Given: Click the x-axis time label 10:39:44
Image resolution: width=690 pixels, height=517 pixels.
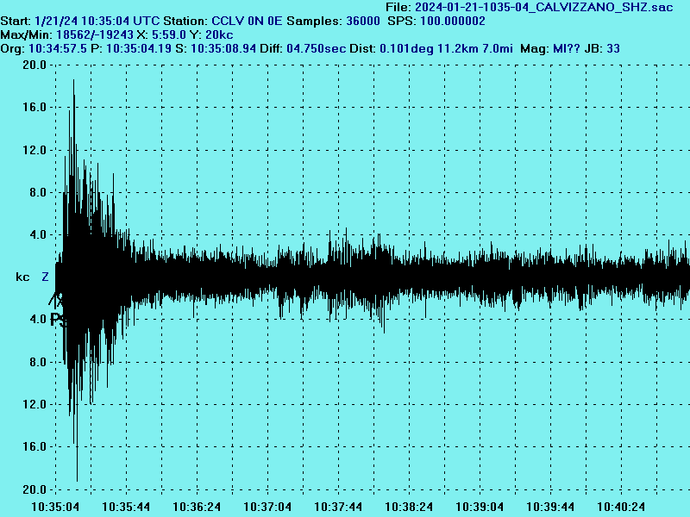Looking at the screenshot, I should point(550,507).
